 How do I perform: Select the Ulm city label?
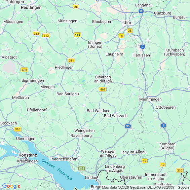point(127,23)
